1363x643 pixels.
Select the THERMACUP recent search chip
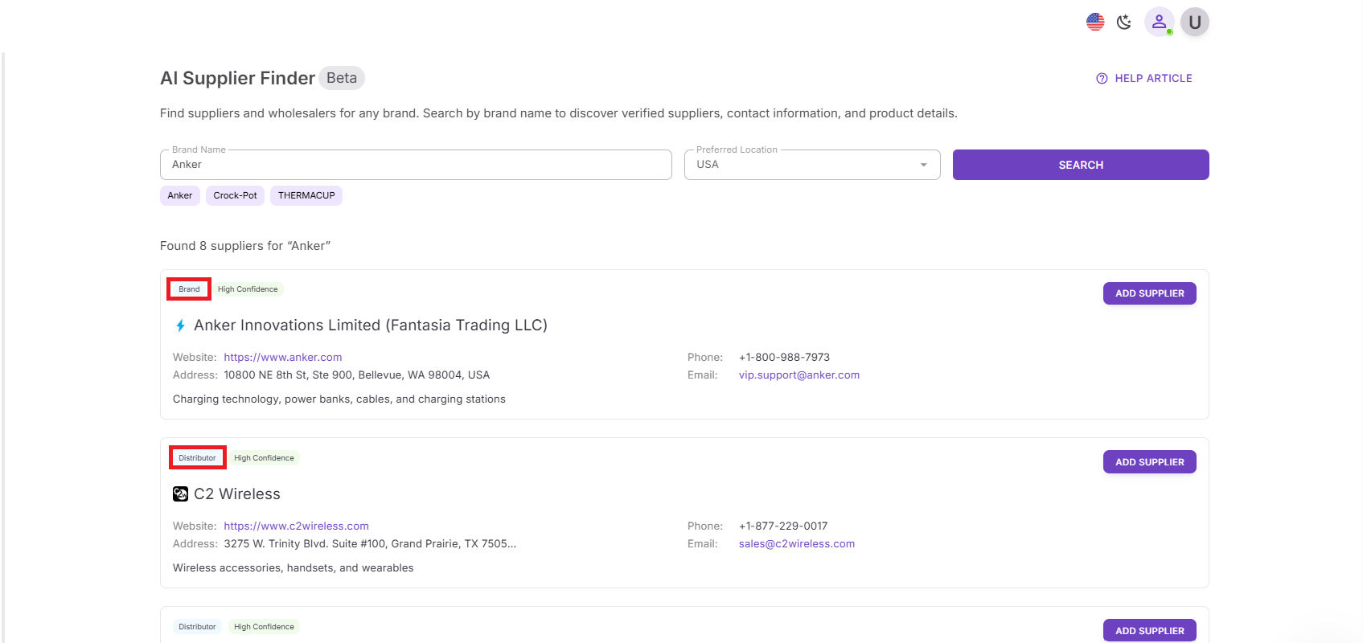(x=306, y=195)
